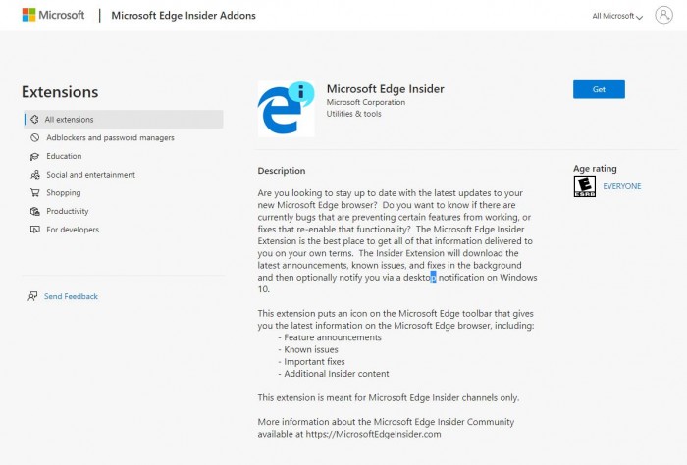The width and height of the screenshot is (687, 465).
Task: Open the Productivity category
Action: (68, 211)
